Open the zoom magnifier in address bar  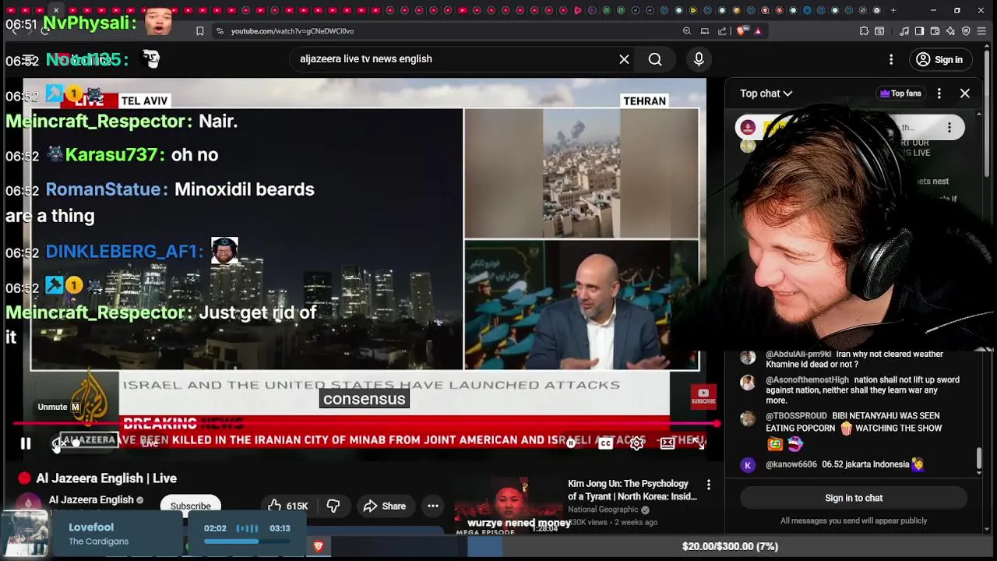coord(686,31)
